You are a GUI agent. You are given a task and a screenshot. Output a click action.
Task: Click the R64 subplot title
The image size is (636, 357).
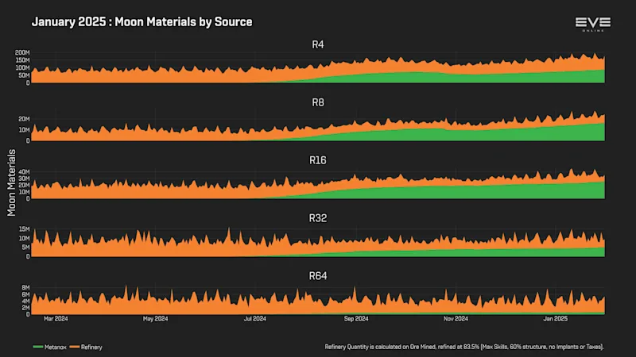pyautogui.click(x=317, y=276)
